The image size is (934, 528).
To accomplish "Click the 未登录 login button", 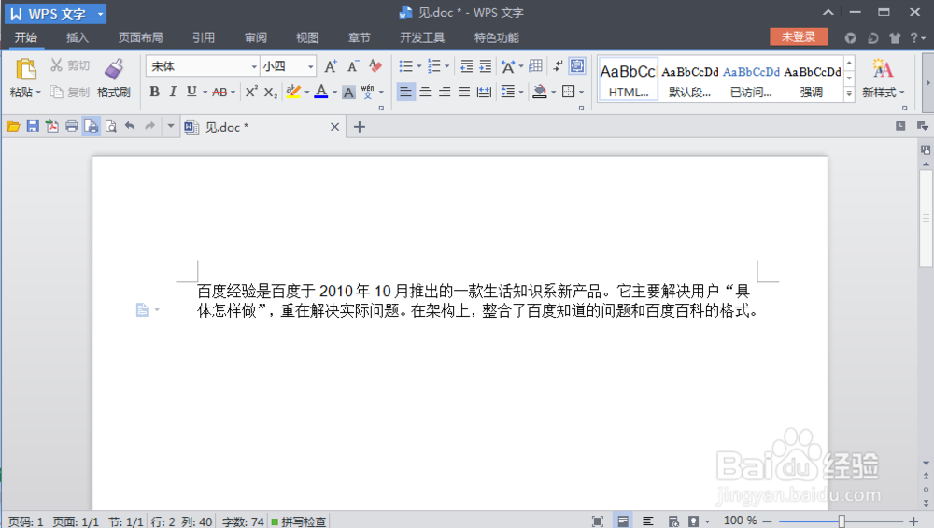I will tap(799, 37).
